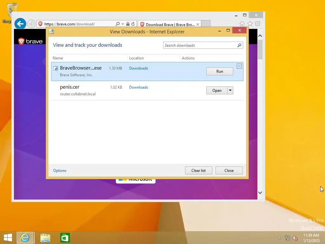Select the Download Brave browser tab

(x=169, y=24)
